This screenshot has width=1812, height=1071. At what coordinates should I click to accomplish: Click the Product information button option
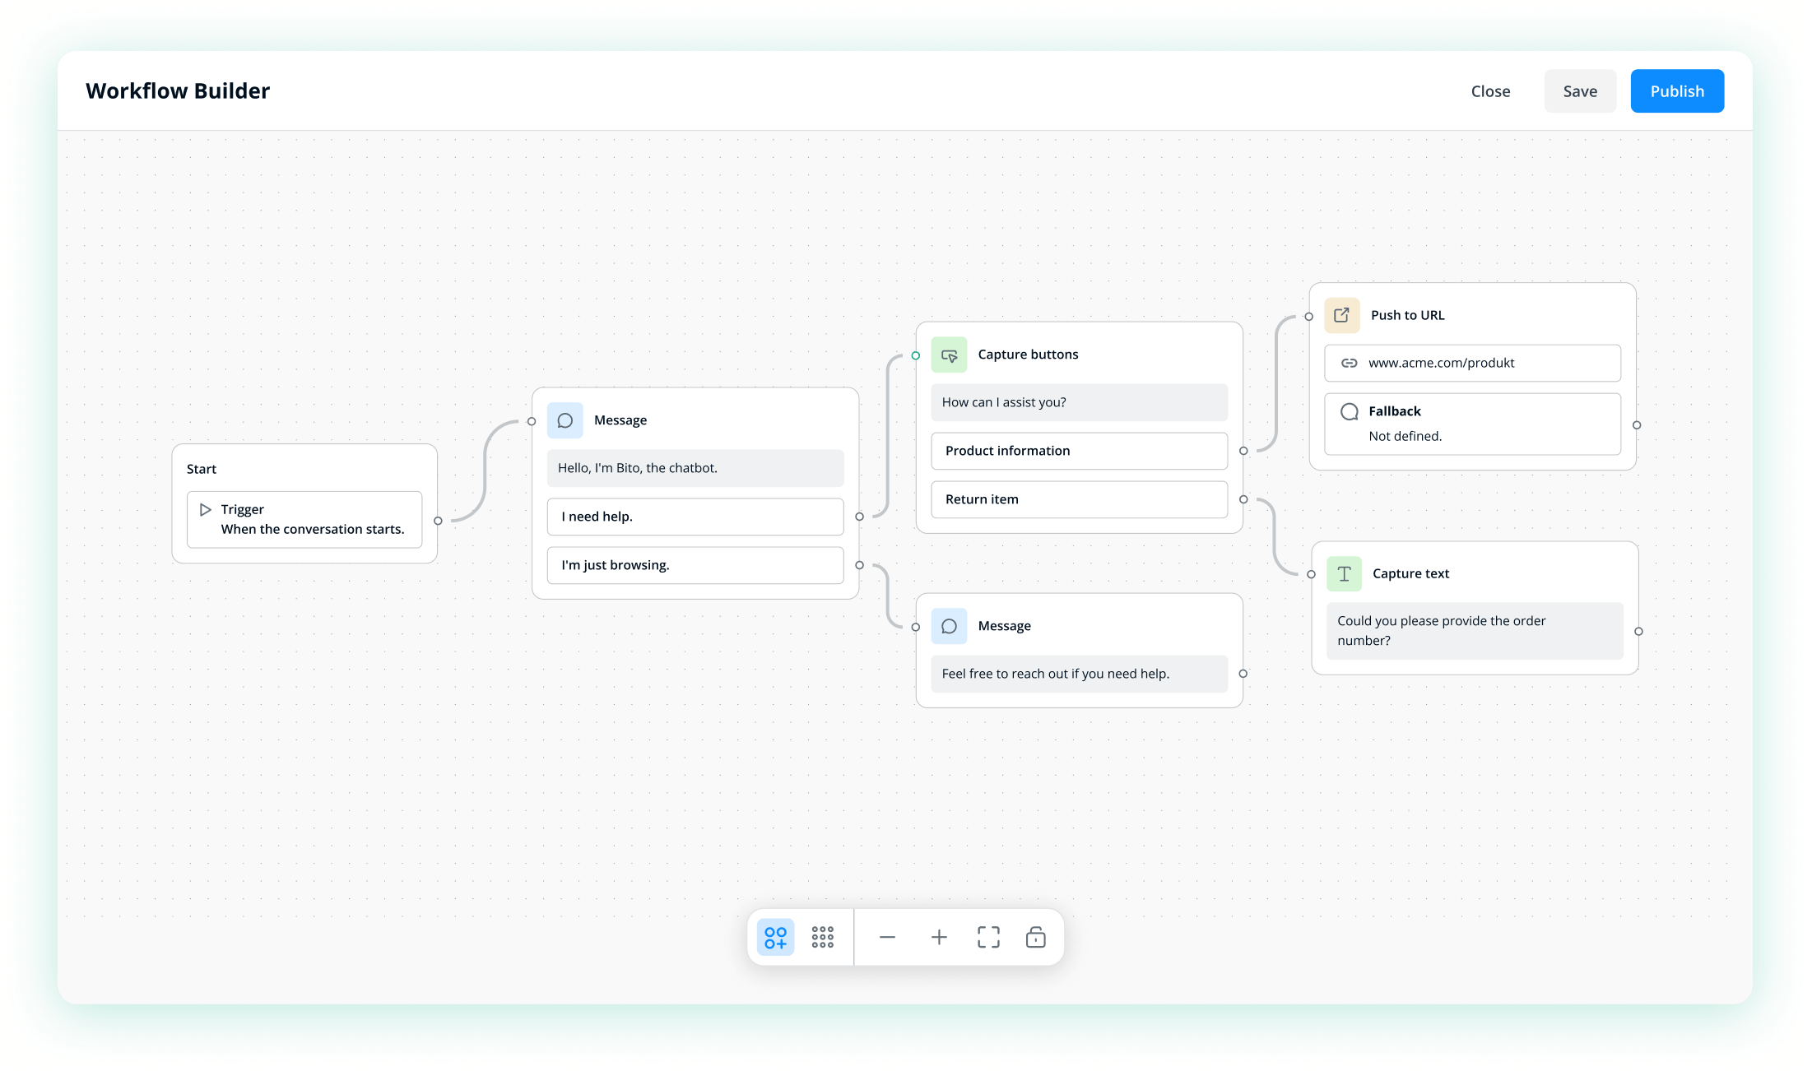tap(1079, 451)
